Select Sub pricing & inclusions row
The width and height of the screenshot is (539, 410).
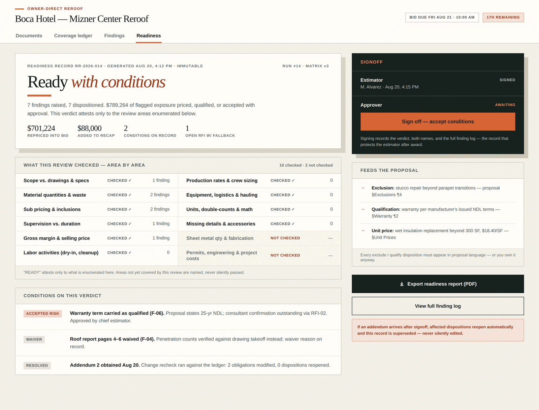click(x=97, y=209)
